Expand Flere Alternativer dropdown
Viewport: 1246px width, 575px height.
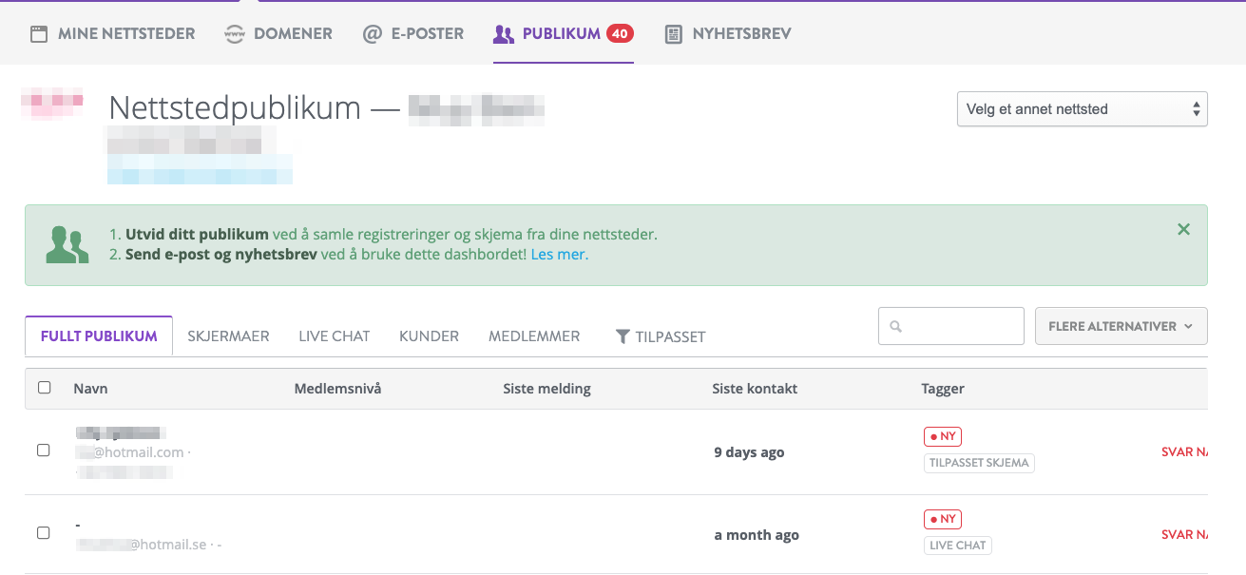(x=1121, y=326)
